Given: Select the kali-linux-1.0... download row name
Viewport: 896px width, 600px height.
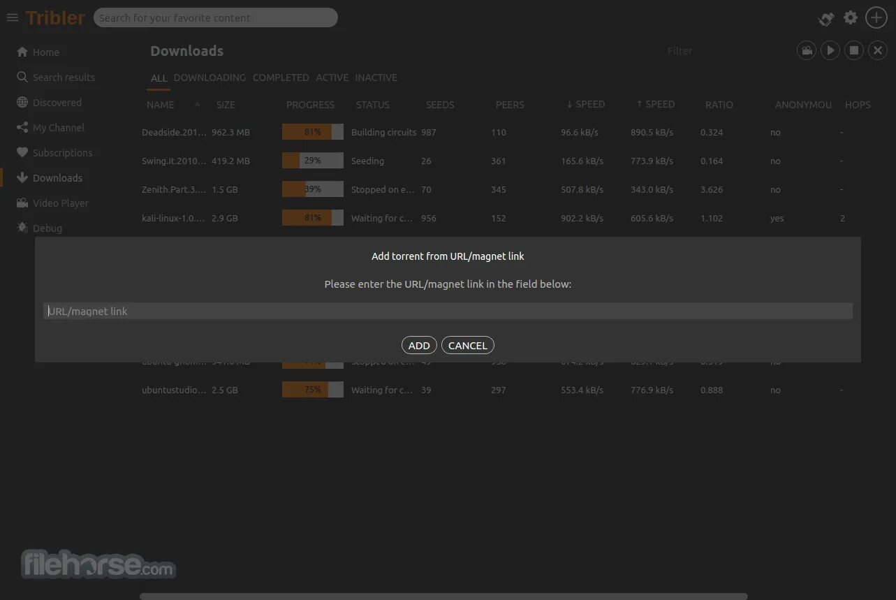Looking at the screenshot, I should 174,218.
